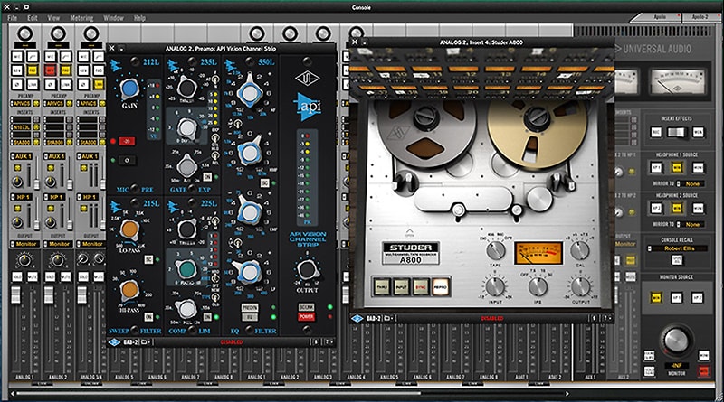Switch to the Apollo-2 tab
The image size is (724, 402).
coord(700,17)
